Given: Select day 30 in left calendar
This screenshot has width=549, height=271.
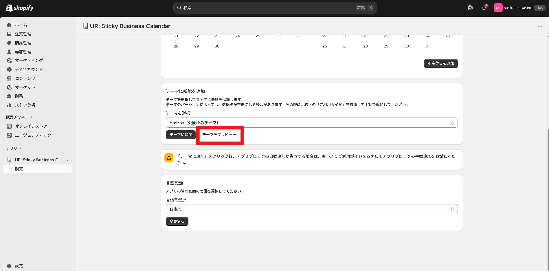Looking at the screenshot, I should (x=217, y=46).
